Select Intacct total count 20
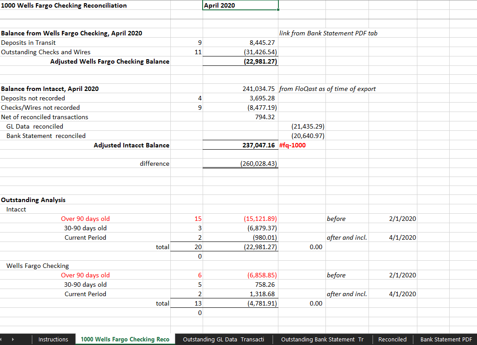This screenshot has width=477, height=345. click(x=198, y=247)
